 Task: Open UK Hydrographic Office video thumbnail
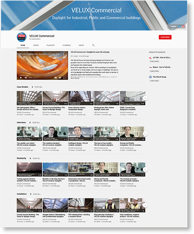(x=29, y=98)
